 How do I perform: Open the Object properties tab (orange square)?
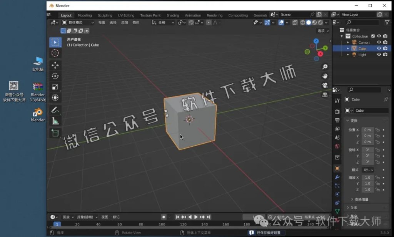pos(337,168)
